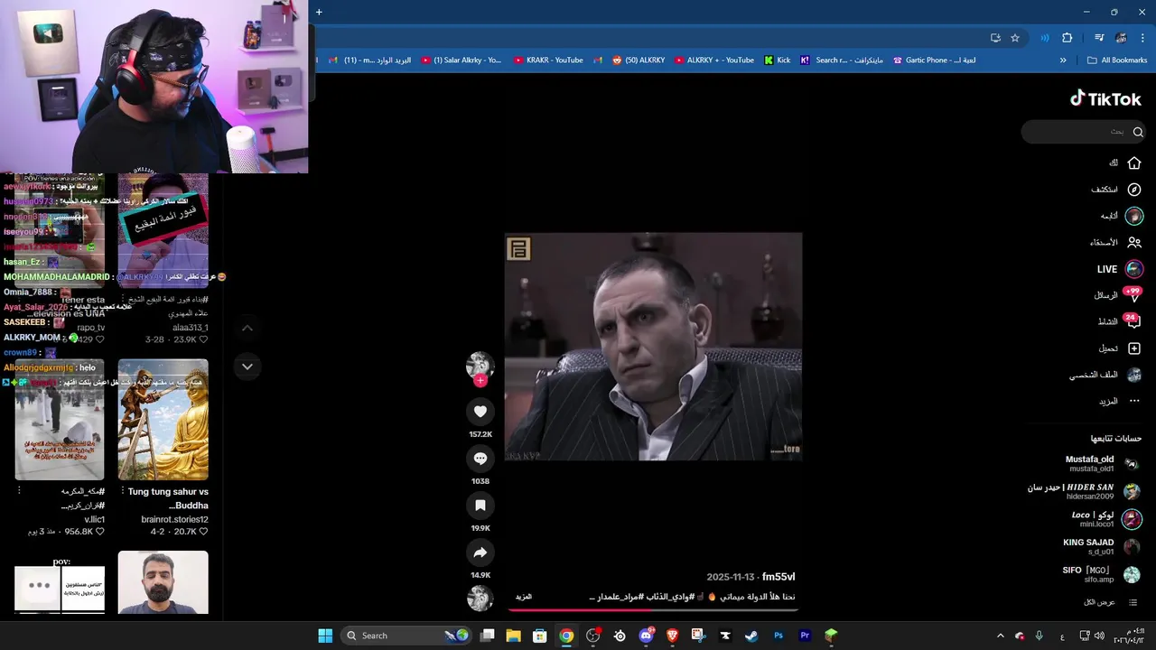Viewport: 1156px width, 650px height.
Task: Open the browser Extensions puzzle icon
Action: click(x=1067, y=38)
